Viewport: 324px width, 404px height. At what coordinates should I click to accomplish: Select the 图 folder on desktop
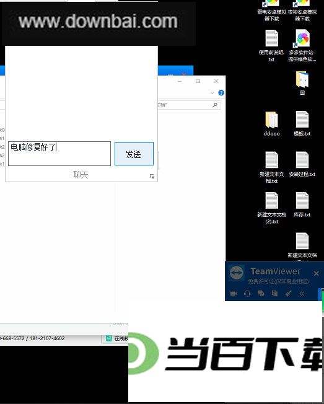(x=302, y=83)
